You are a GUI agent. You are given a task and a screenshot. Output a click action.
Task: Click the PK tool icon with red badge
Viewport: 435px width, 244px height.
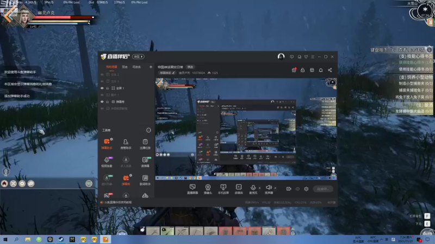coord(107,196)
